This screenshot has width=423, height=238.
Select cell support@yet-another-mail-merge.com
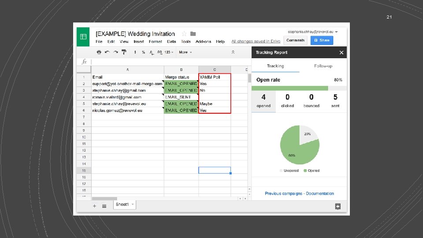128,84
